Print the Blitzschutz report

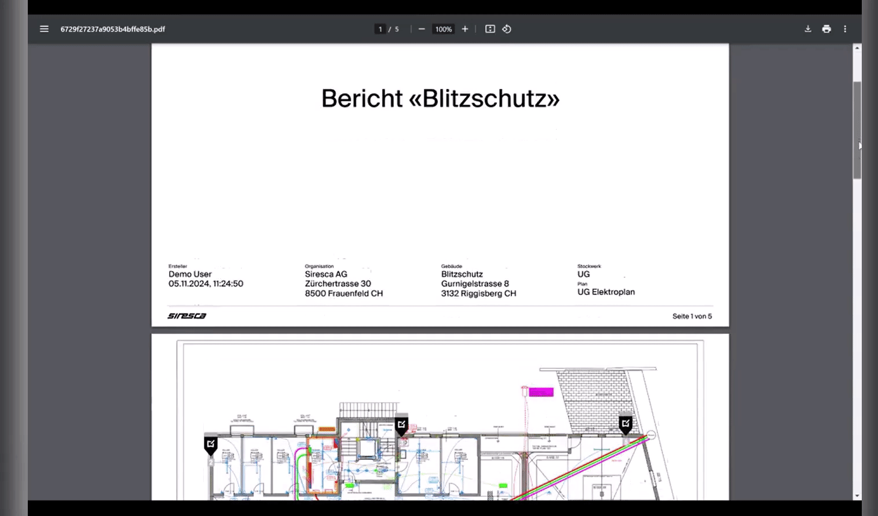click(826, 29)
